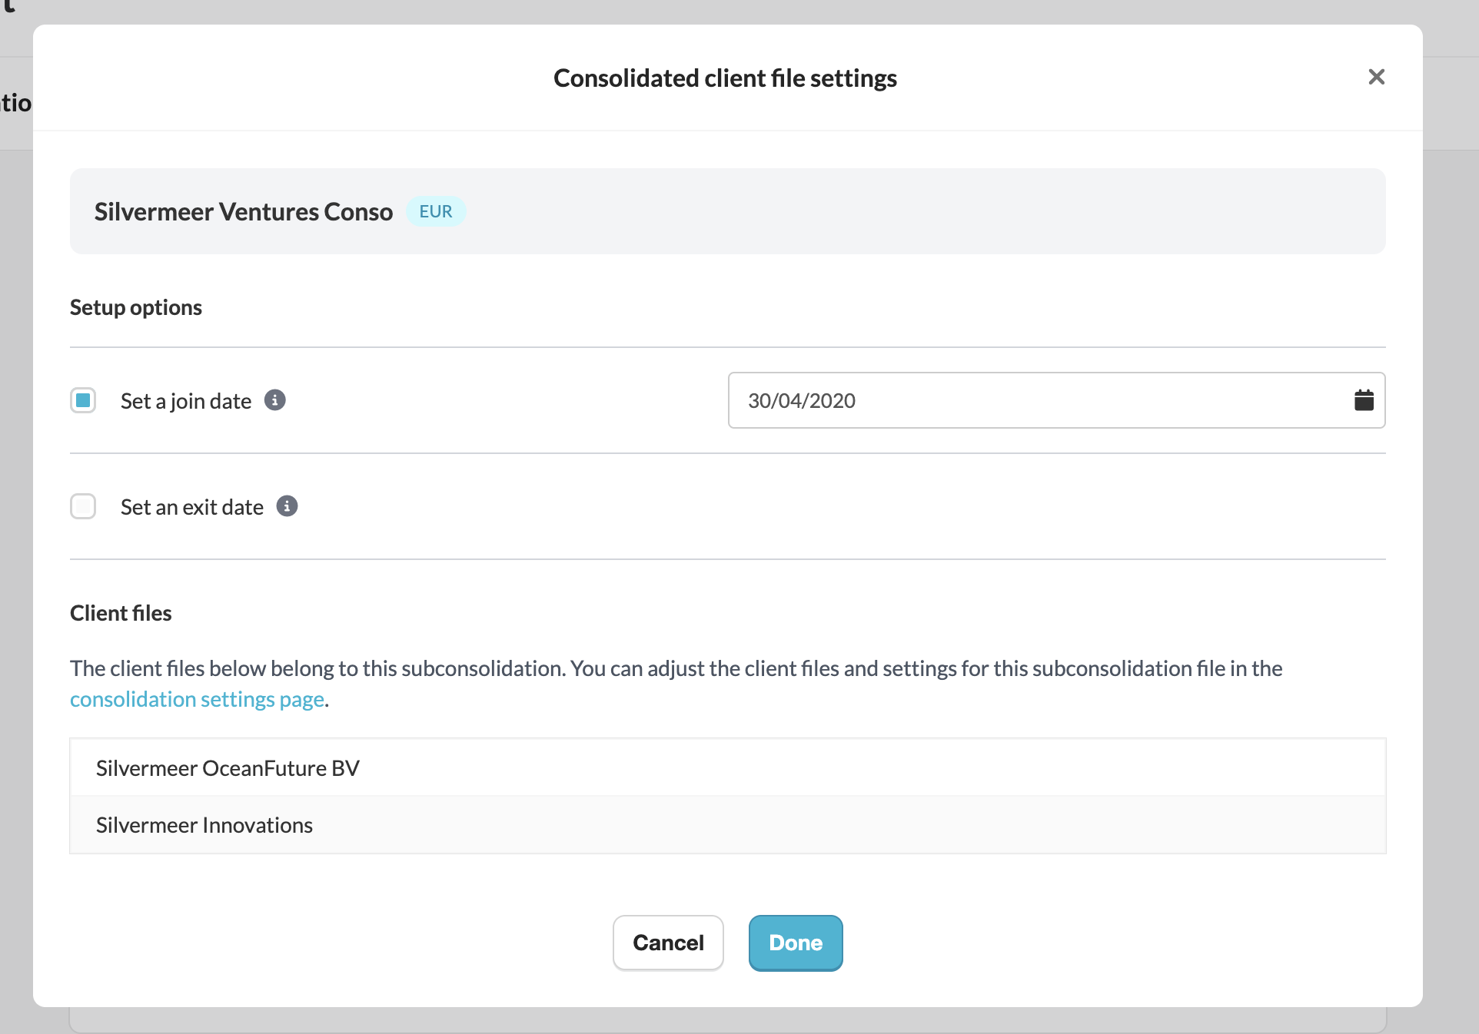The image size is (1479, 1034).
Task: Click the info icon beside exit date
Action: (x=287, y=506)
